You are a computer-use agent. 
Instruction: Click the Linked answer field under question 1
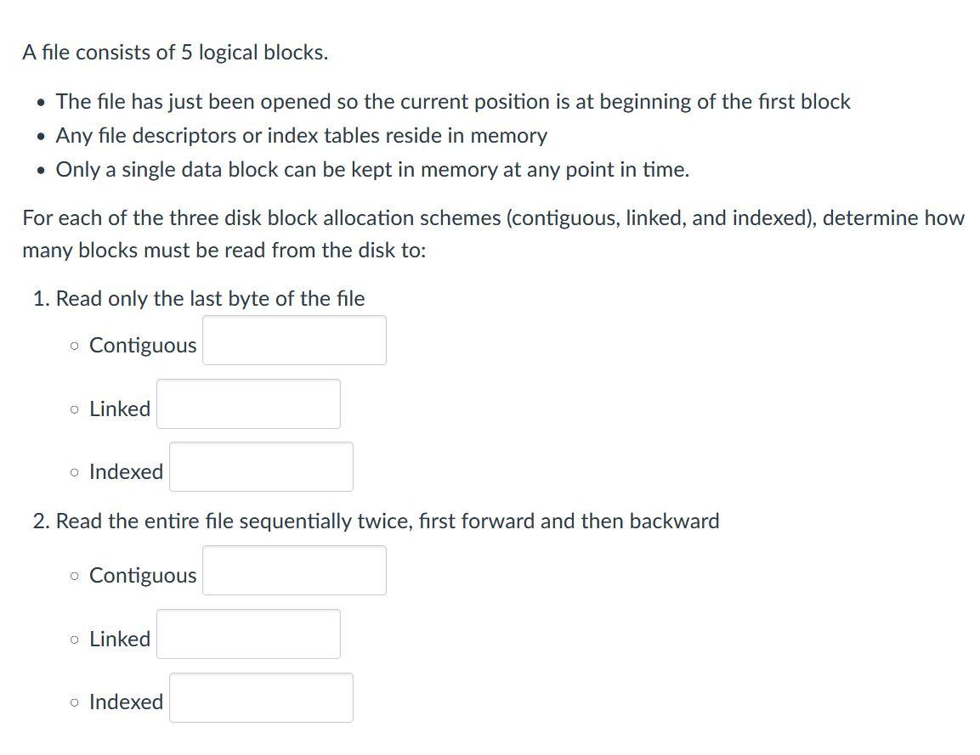click(x=248, y=403)
